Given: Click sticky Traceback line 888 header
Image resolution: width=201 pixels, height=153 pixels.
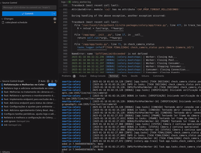Looking at the screenshot, I should [95, 5].
